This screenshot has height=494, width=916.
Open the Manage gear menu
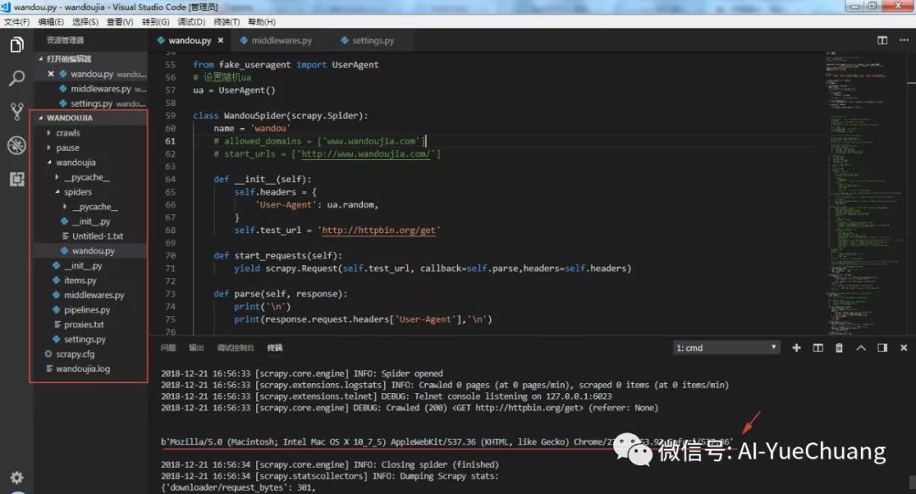point(17,478)
